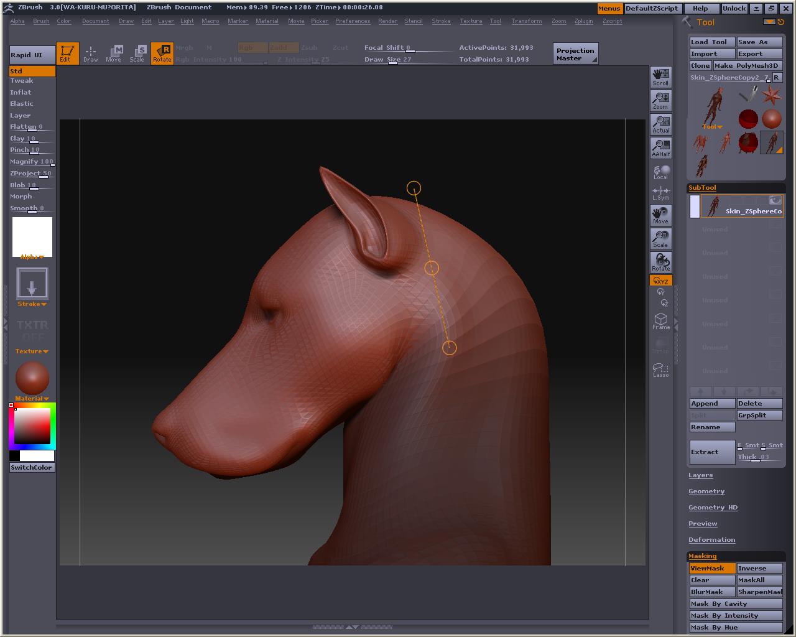Select the Draw mode icon
The image size is (796, 637).
coord(91,53)
